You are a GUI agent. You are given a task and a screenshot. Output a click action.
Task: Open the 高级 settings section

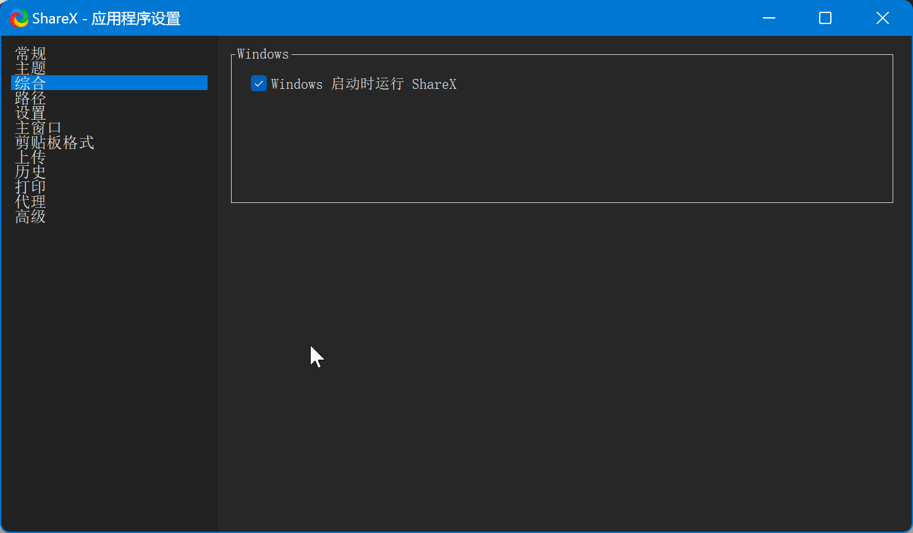click(30, 217)
